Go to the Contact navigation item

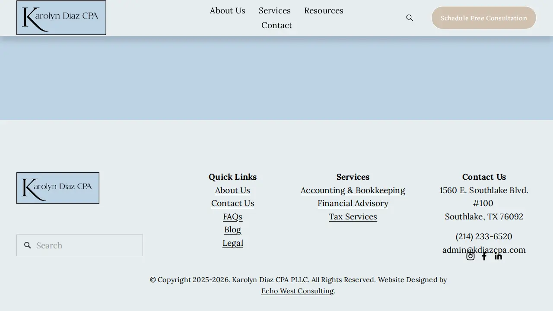[276, 25]
